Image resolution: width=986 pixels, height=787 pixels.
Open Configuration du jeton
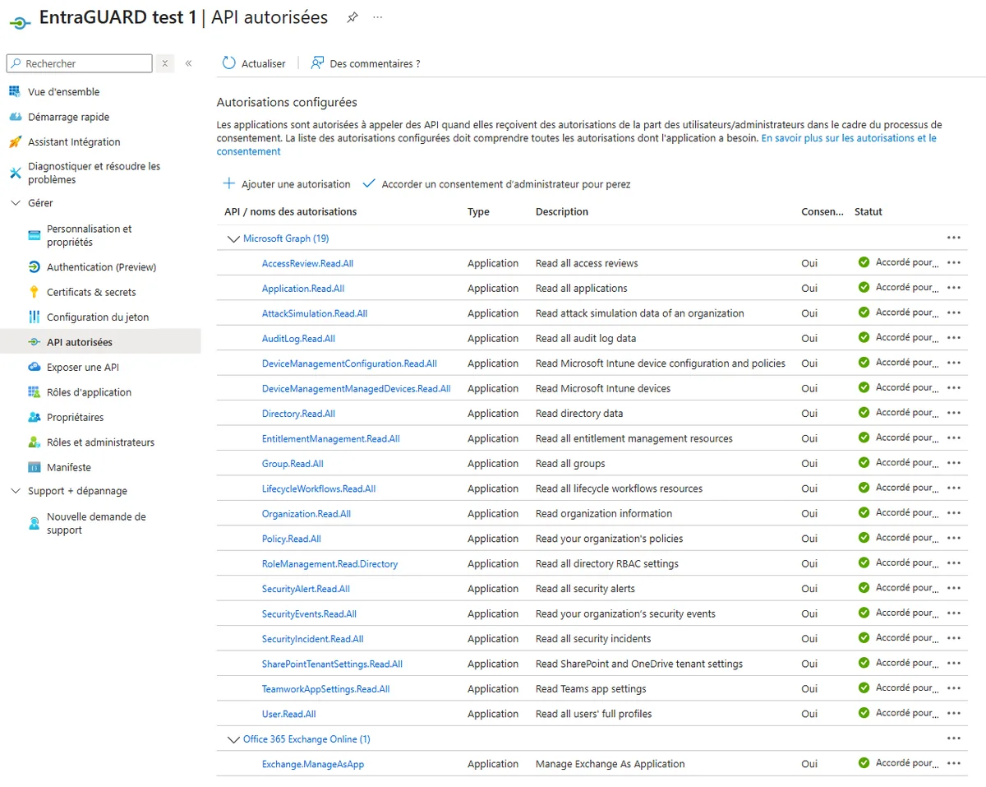pyautogui.click(x=98, y=317)
